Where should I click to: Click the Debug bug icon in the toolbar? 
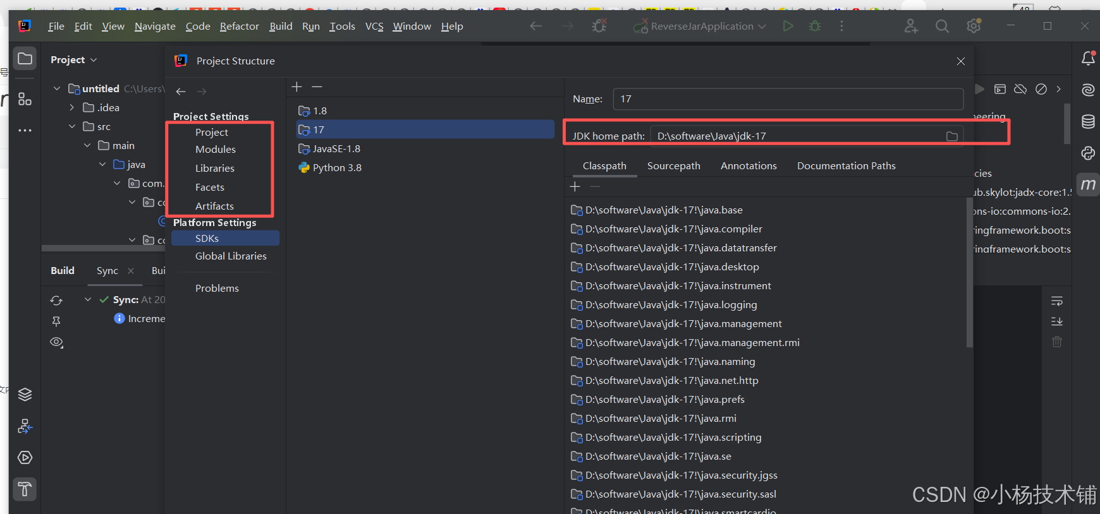point(815,26)
